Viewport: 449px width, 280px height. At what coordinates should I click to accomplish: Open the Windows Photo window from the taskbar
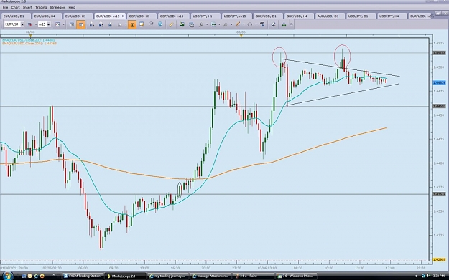pos(297,276)
